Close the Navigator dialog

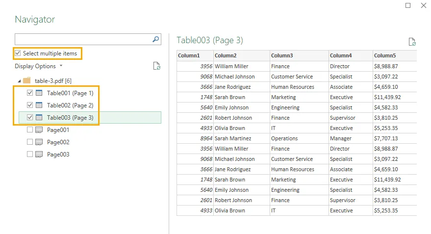coord(424,5)
